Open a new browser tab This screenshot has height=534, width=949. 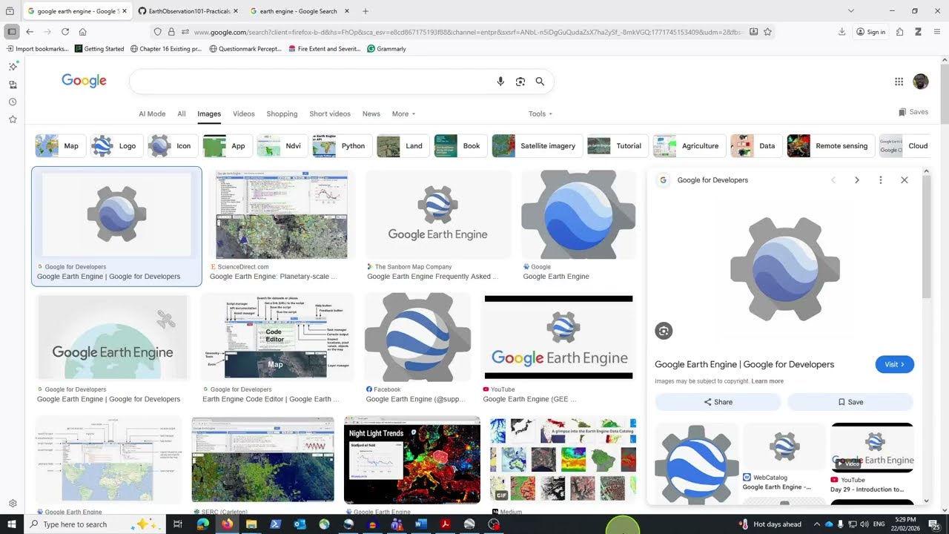pos(366,11)
